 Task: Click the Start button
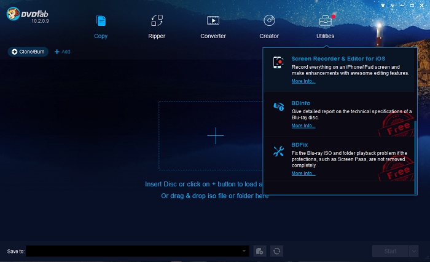click(x=390, y=251)
